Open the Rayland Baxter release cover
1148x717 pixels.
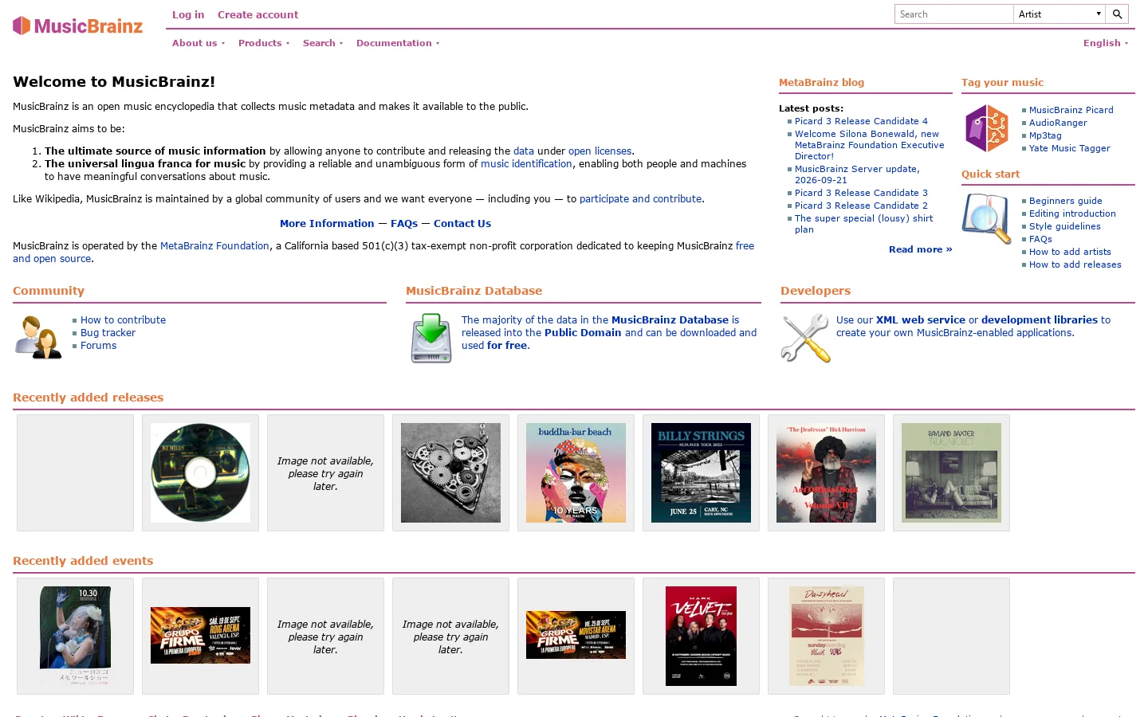click(x=951, y=472)
